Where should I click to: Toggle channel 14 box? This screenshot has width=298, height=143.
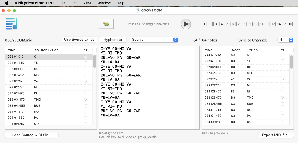[279, 24]
